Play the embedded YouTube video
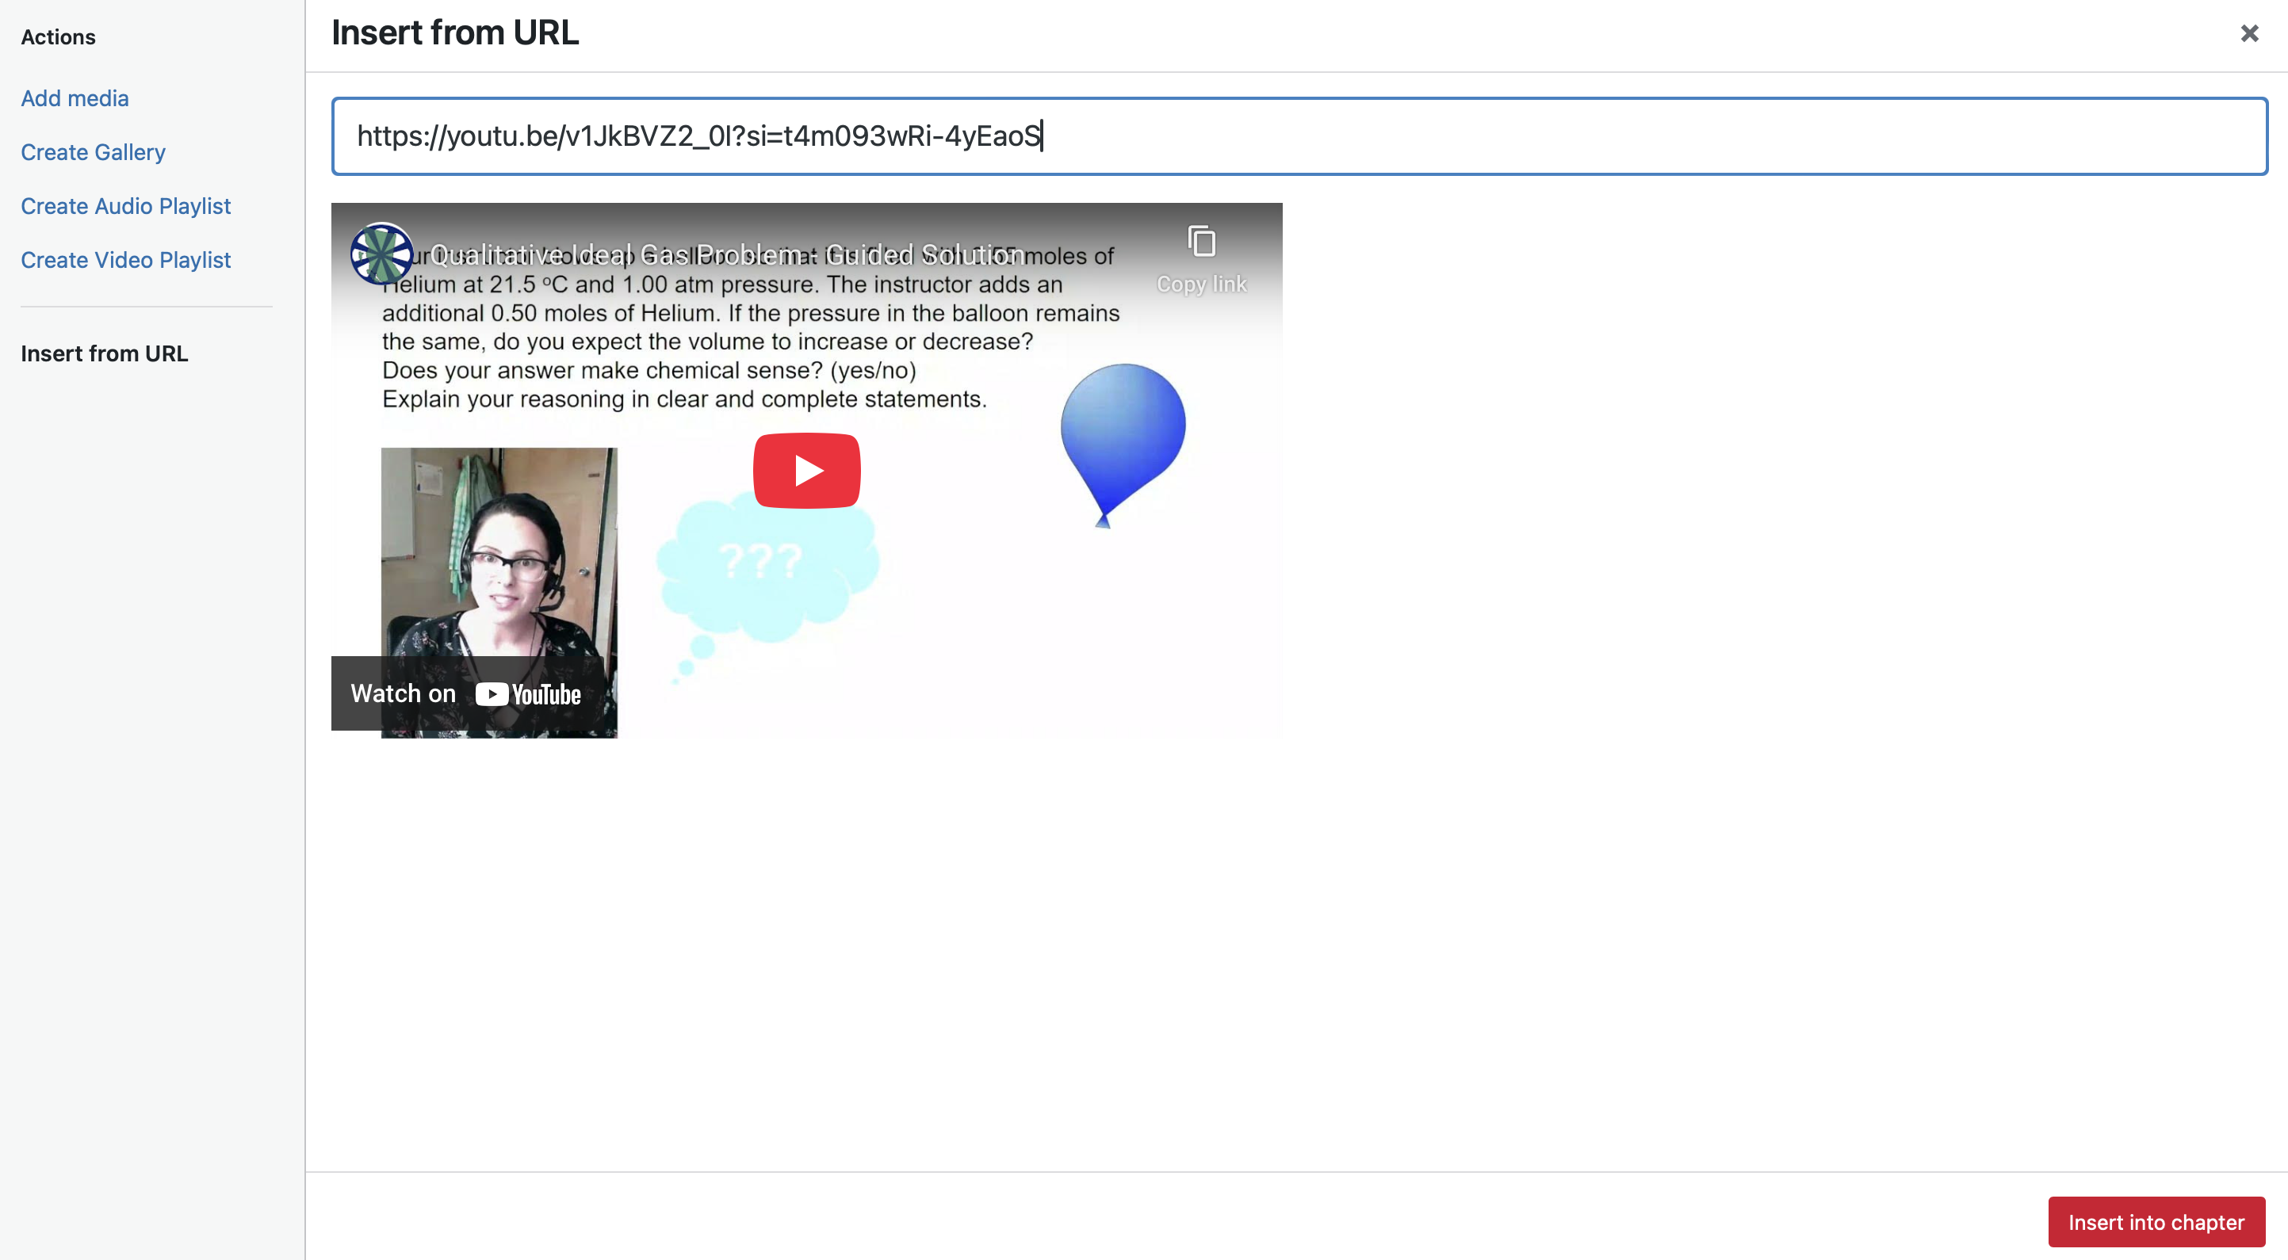 [x=806, y=471]
